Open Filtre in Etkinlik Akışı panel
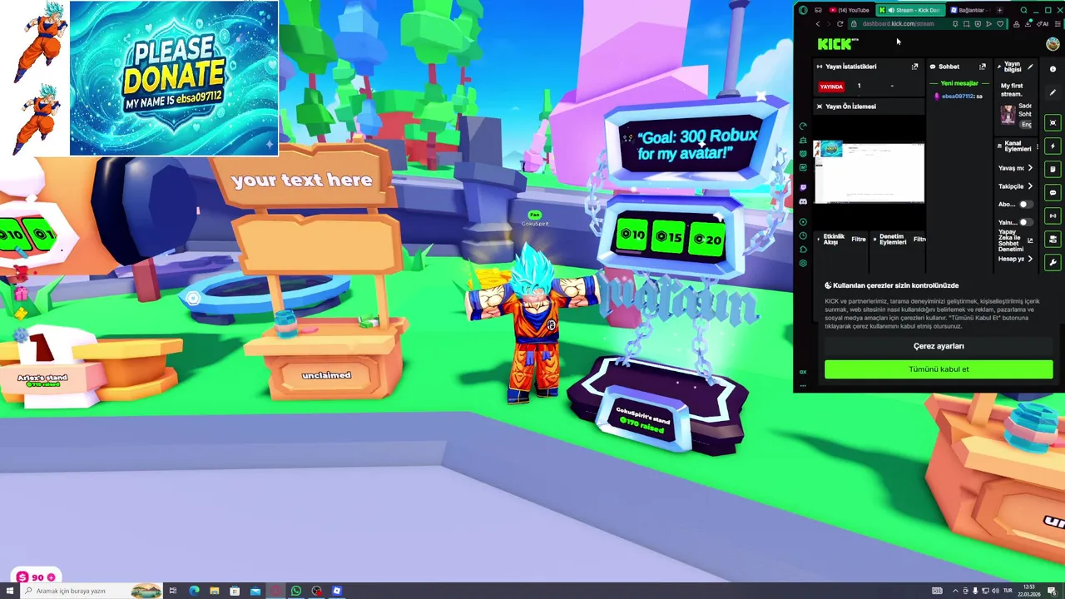Image resolution: width=1065 pixels, height=599 pixels. pos(859,240)
